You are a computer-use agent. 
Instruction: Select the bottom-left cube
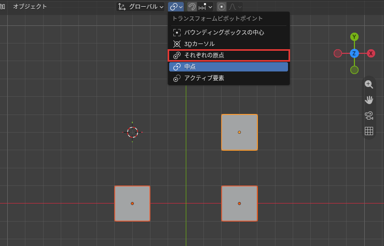[132, 204]
